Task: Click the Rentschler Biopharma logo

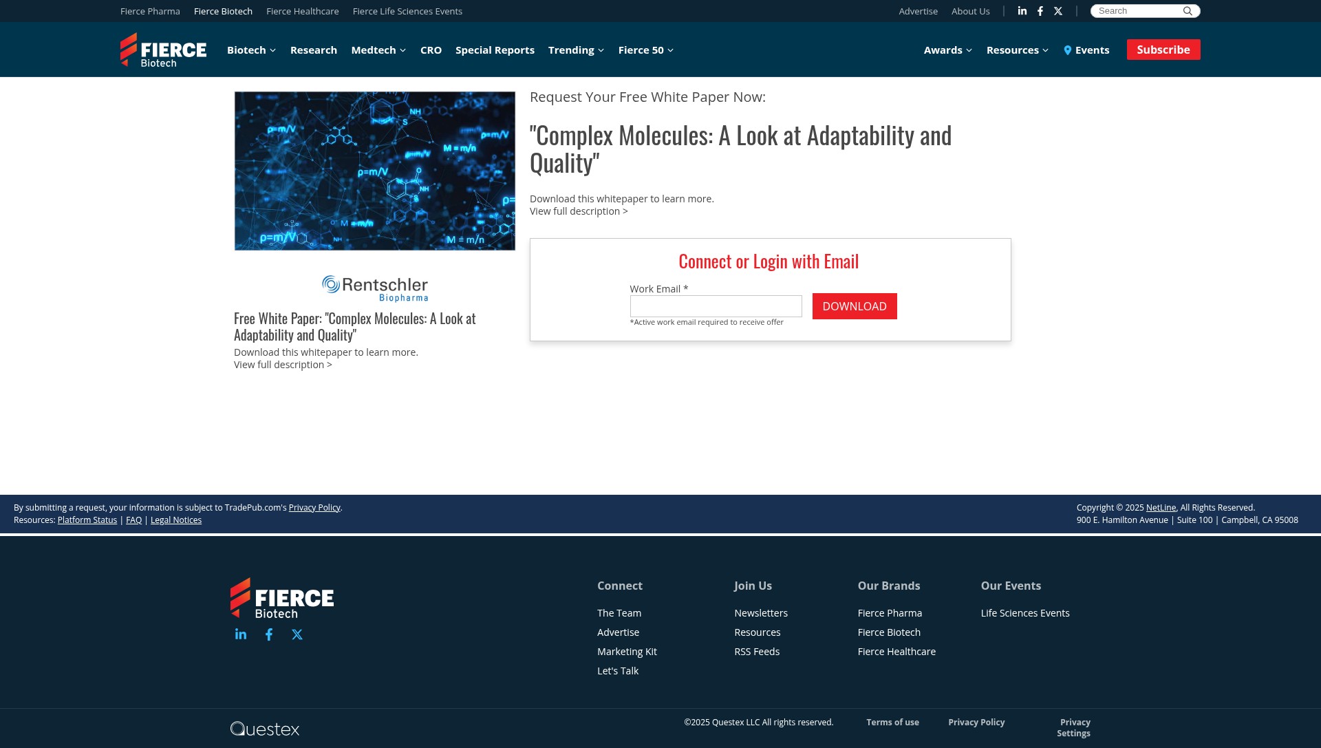Action: (375, 288)
